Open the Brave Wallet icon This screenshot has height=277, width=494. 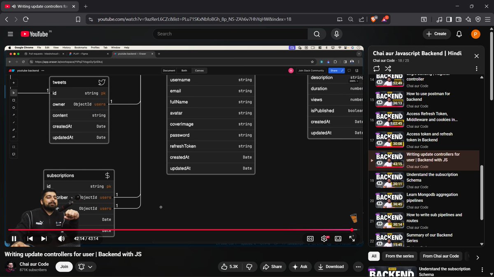458,19
